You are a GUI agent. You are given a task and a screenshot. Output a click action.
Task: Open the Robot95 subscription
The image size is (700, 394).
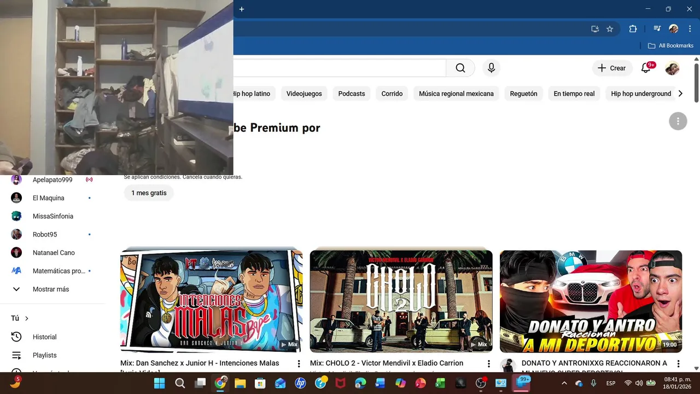pyautogui.click(x=52, y=234)
